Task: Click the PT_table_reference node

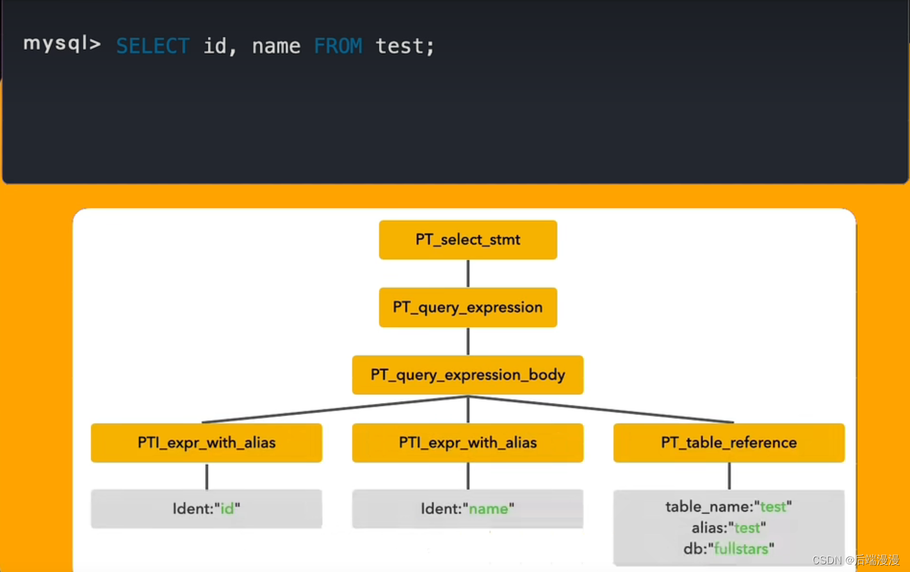Action: tap(729, 443)
